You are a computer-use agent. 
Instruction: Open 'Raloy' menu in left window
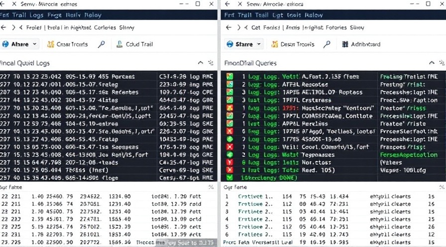[93, 15]
